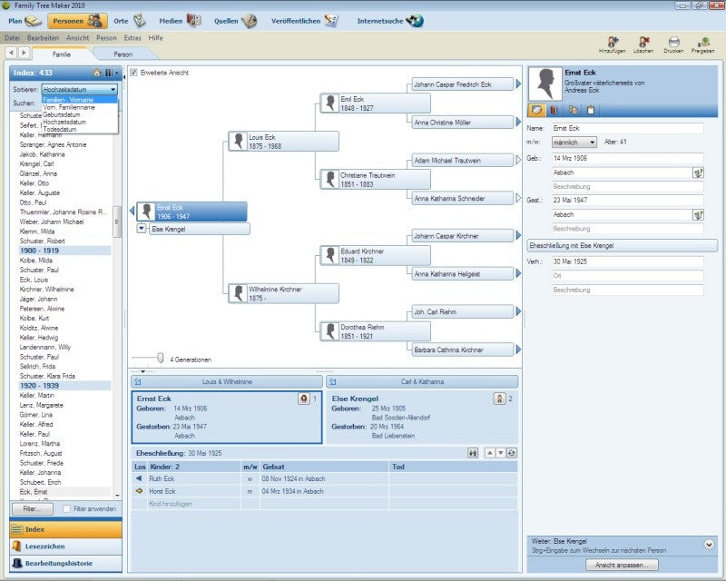
Task: Select Wilhelmine Kirchner in the pedigree
Action: point(284,293)
